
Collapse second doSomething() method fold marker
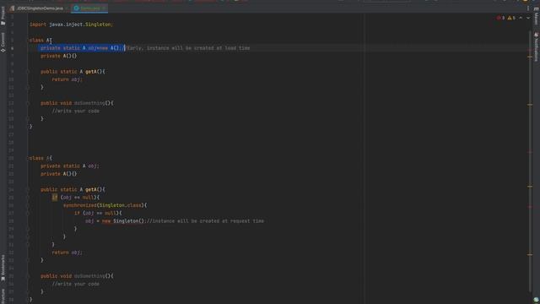(28, 276)
